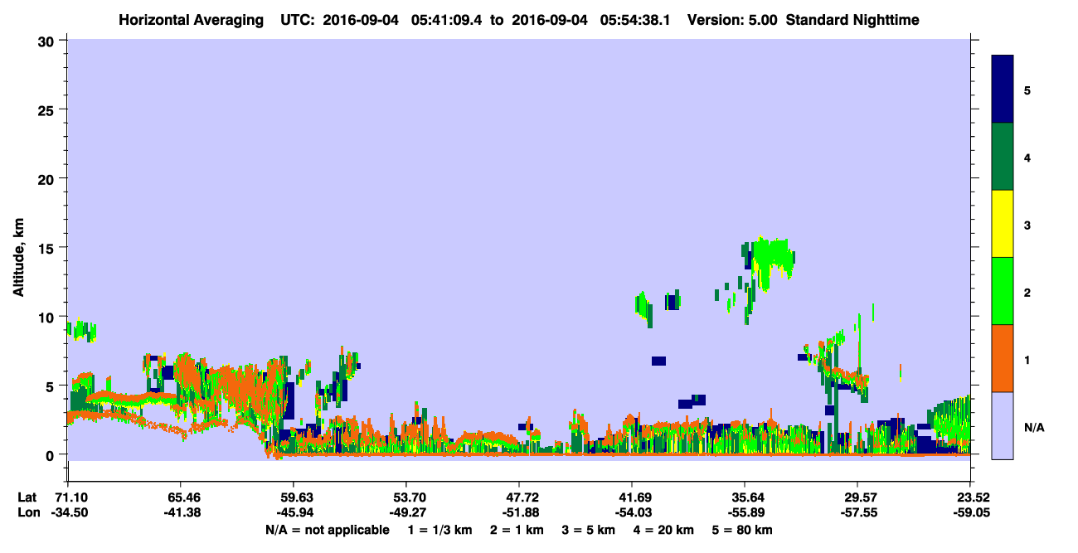Click the colorbar label 1
The image size is (1078, 553).
point(1027,359)
